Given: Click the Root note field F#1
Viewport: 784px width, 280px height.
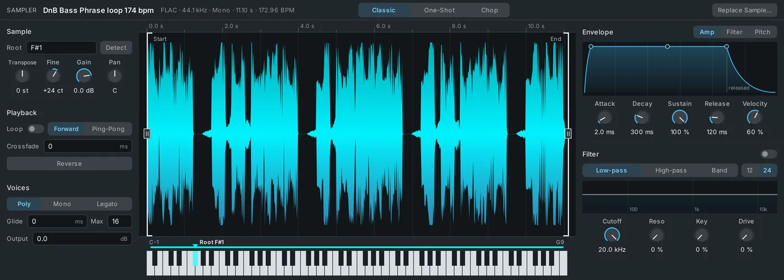Looking at the screenshot, I should [x=62, y=48].
